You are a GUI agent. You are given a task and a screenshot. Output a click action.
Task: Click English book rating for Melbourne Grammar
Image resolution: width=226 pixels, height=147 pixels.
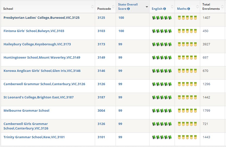(x=162, y=111)
